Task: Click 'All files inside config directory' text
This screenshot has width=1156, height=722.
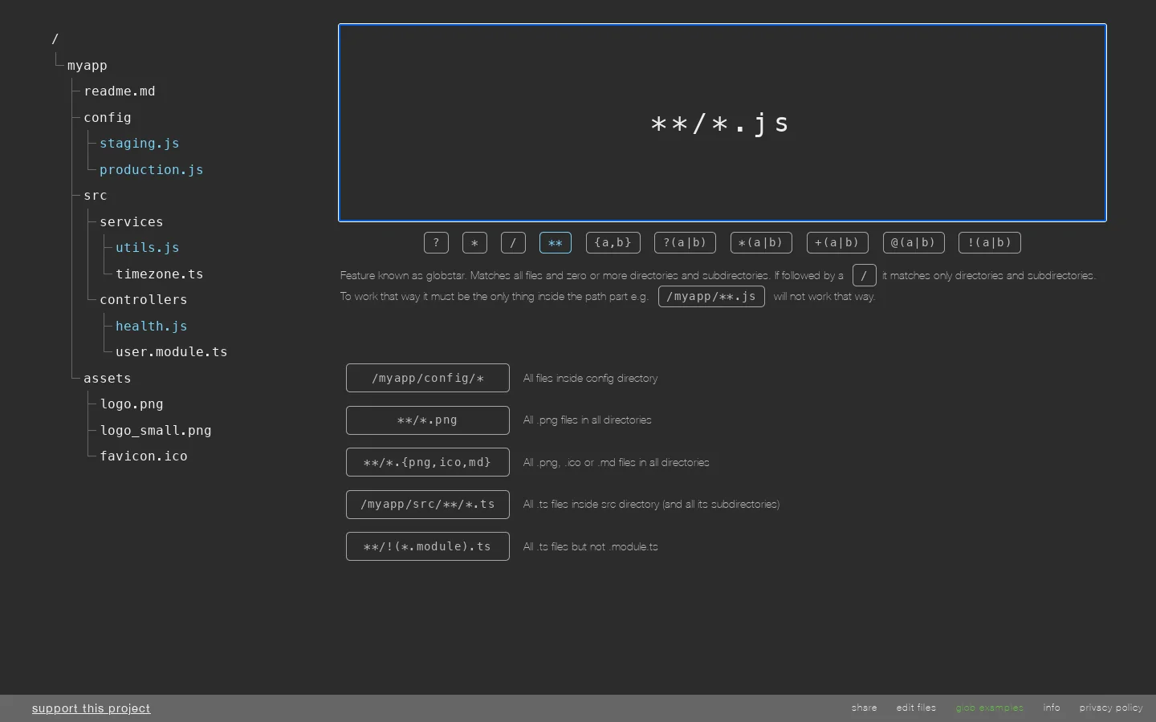Action: [590, 378]
